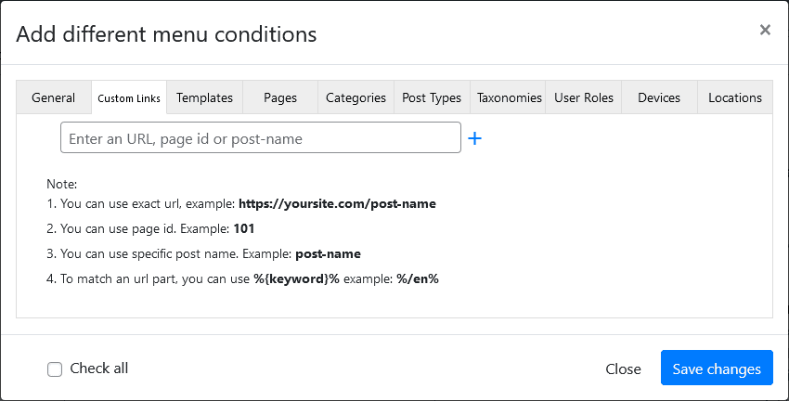Go to the Pages tab

(x=280, y=97)
